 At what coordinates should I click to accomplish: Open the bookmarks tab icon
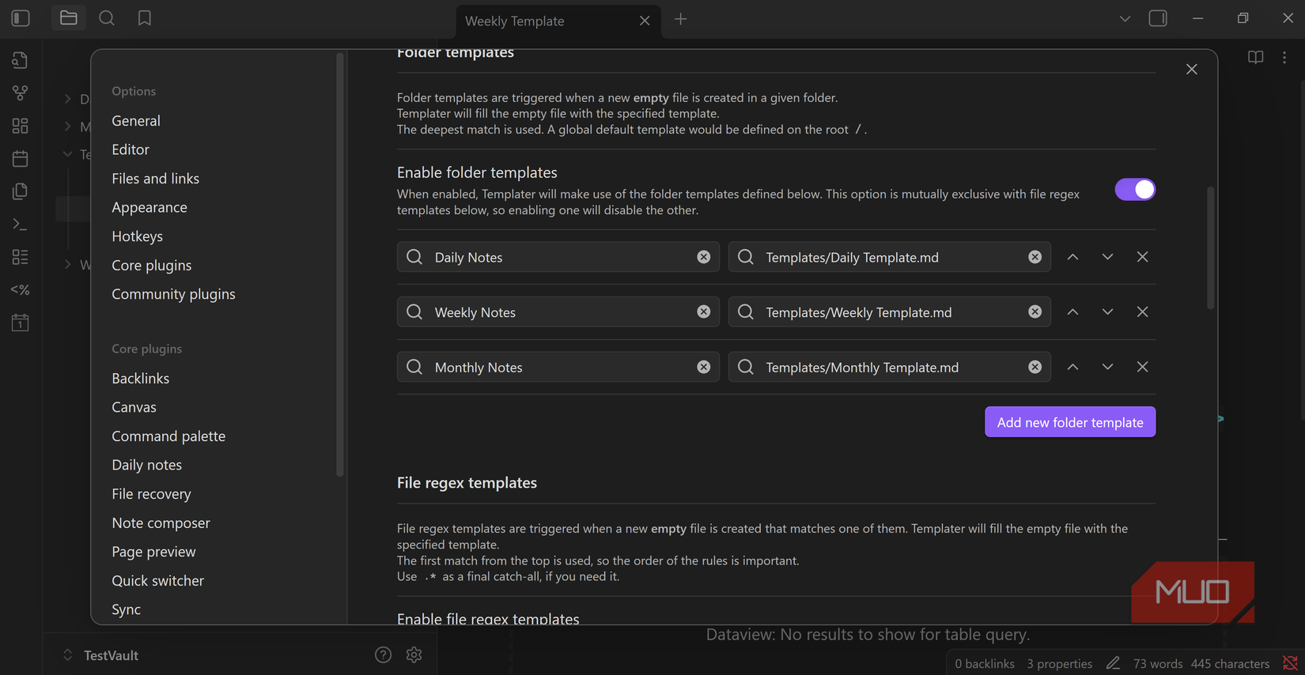point(145,18)
